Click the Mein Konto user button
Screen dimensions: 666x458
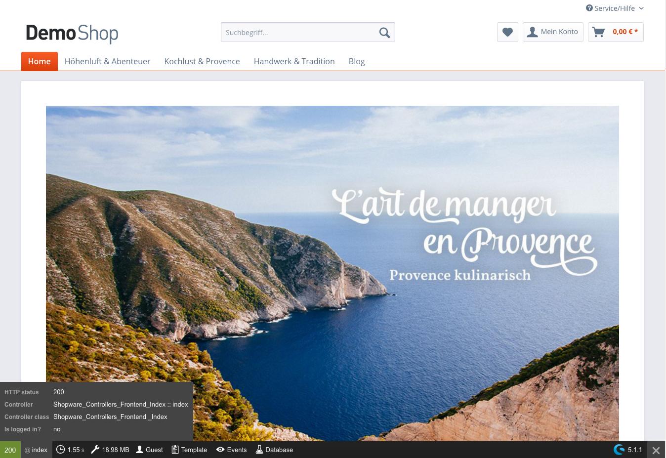[x=553, y=32]
